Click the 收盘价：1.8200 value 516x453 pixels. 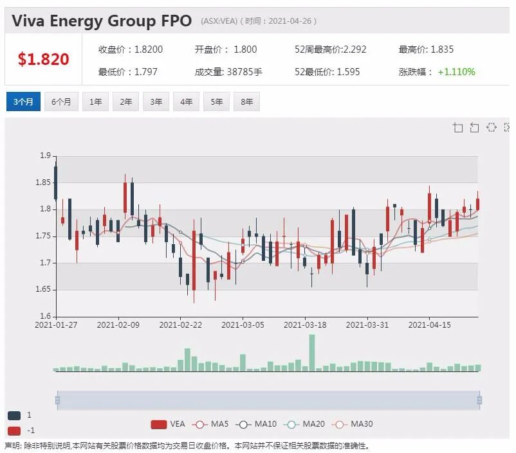131,49
